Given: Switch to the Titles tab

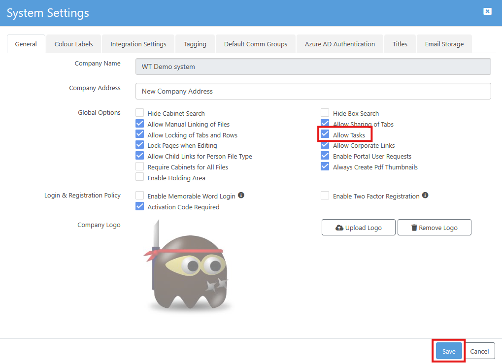Looking at the screenshot, I should pos(400,44).
